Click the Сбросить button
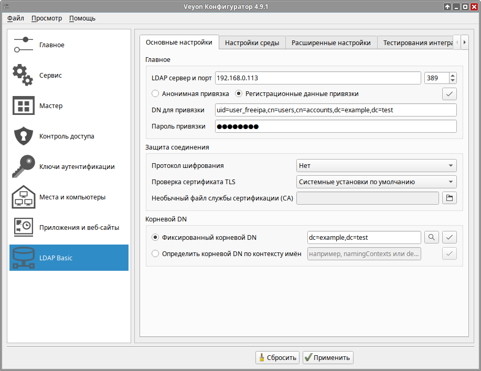This screenshot has height=371, width=481. (x=277, y=357)
